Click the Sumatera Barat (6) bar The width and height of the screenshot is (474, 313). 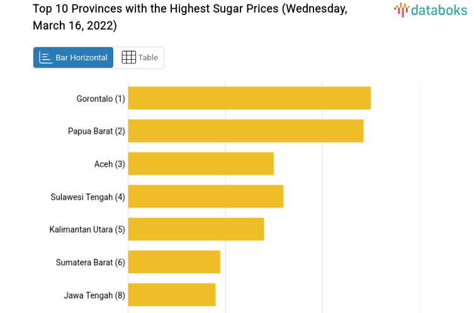(x=174, y=261)
